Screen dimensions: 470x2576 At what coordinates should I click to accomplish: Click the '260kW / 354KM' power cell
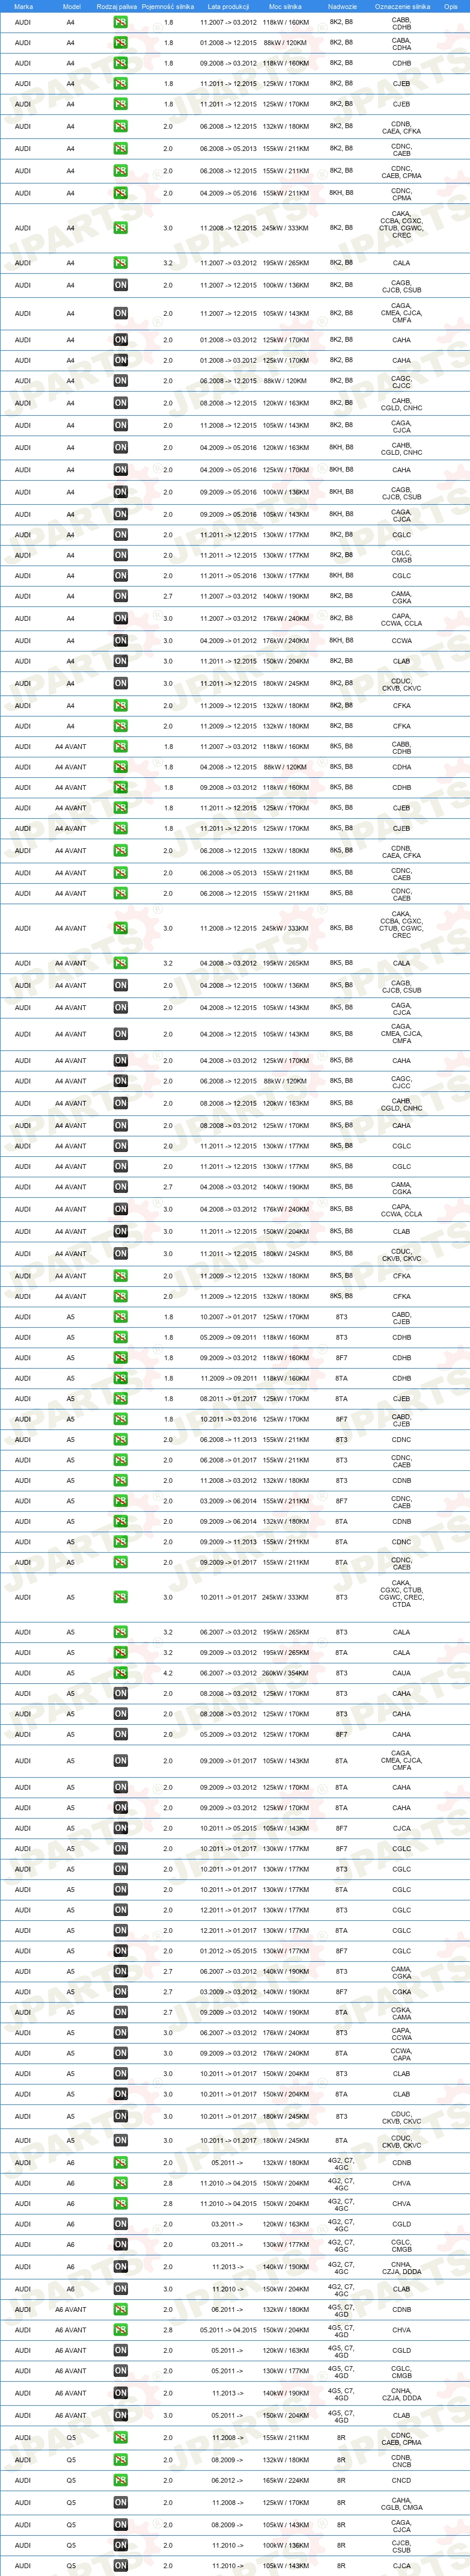tap(286, 1673)
